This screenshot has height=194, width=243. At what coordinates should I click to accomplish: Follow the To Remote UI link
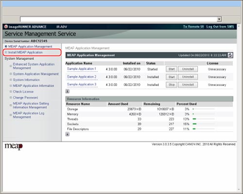tap(193, 27)
